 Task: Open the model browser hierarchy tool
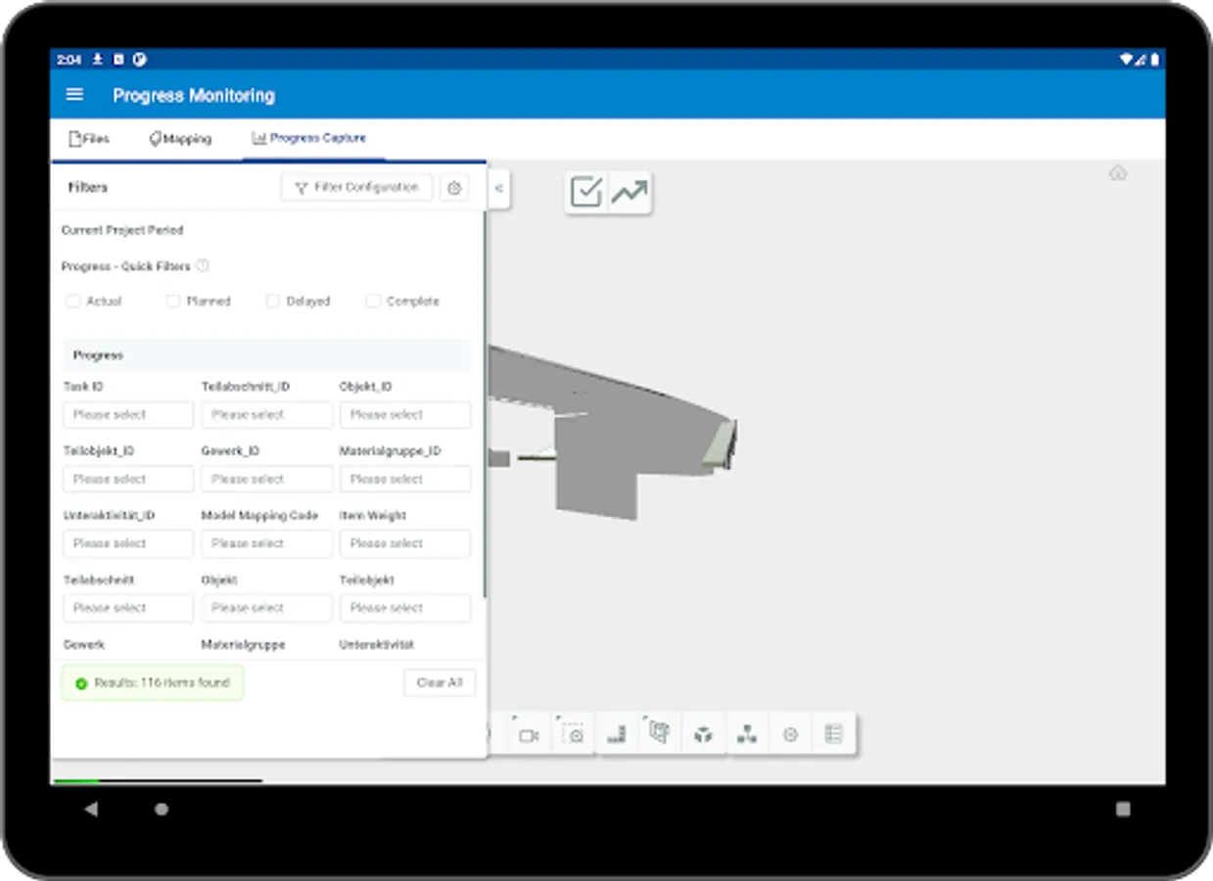[x=747, y=735]
